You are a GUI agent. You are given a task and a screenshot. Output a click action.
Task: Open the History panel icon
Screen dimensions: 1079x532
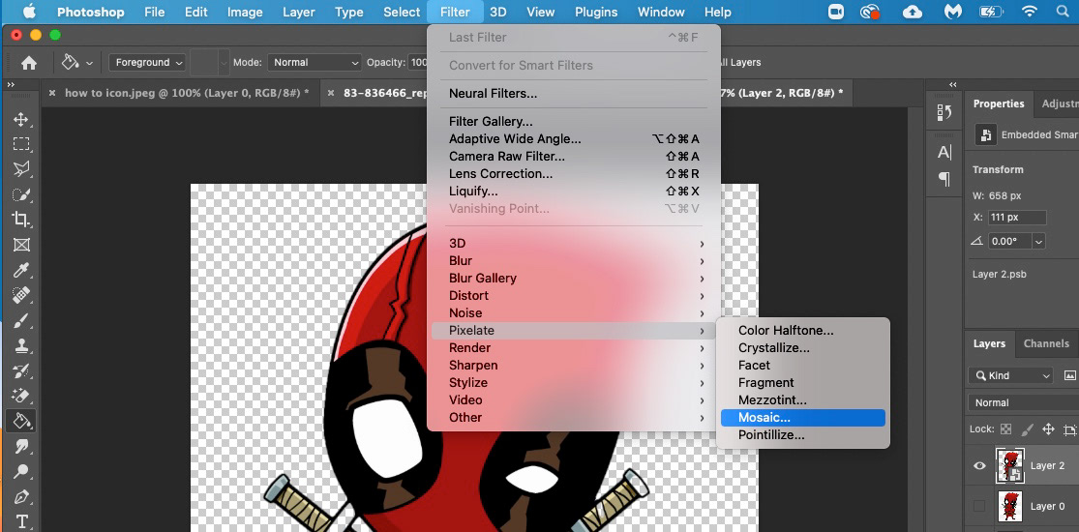click(x=944, y=113)
